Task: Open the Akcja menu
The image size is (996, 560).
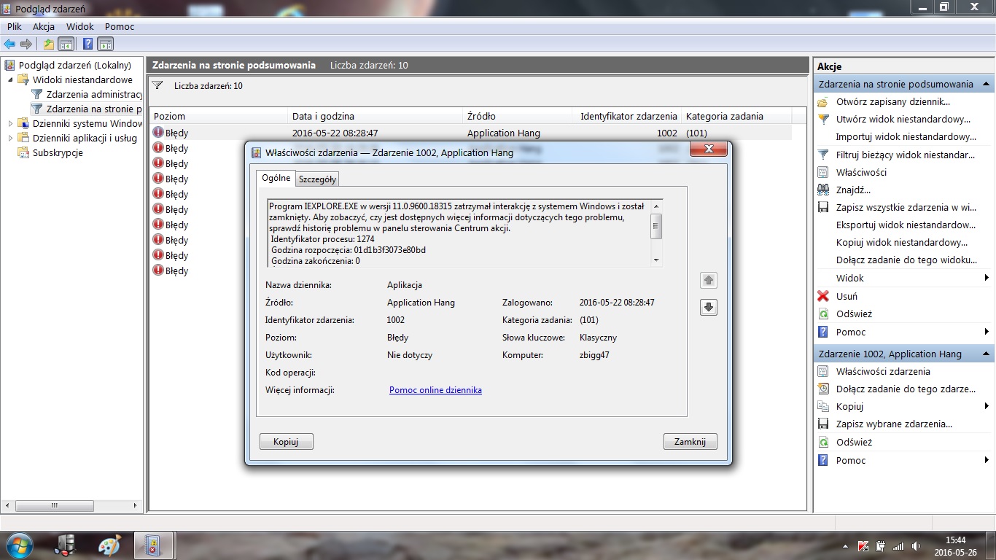Action: 44,26
